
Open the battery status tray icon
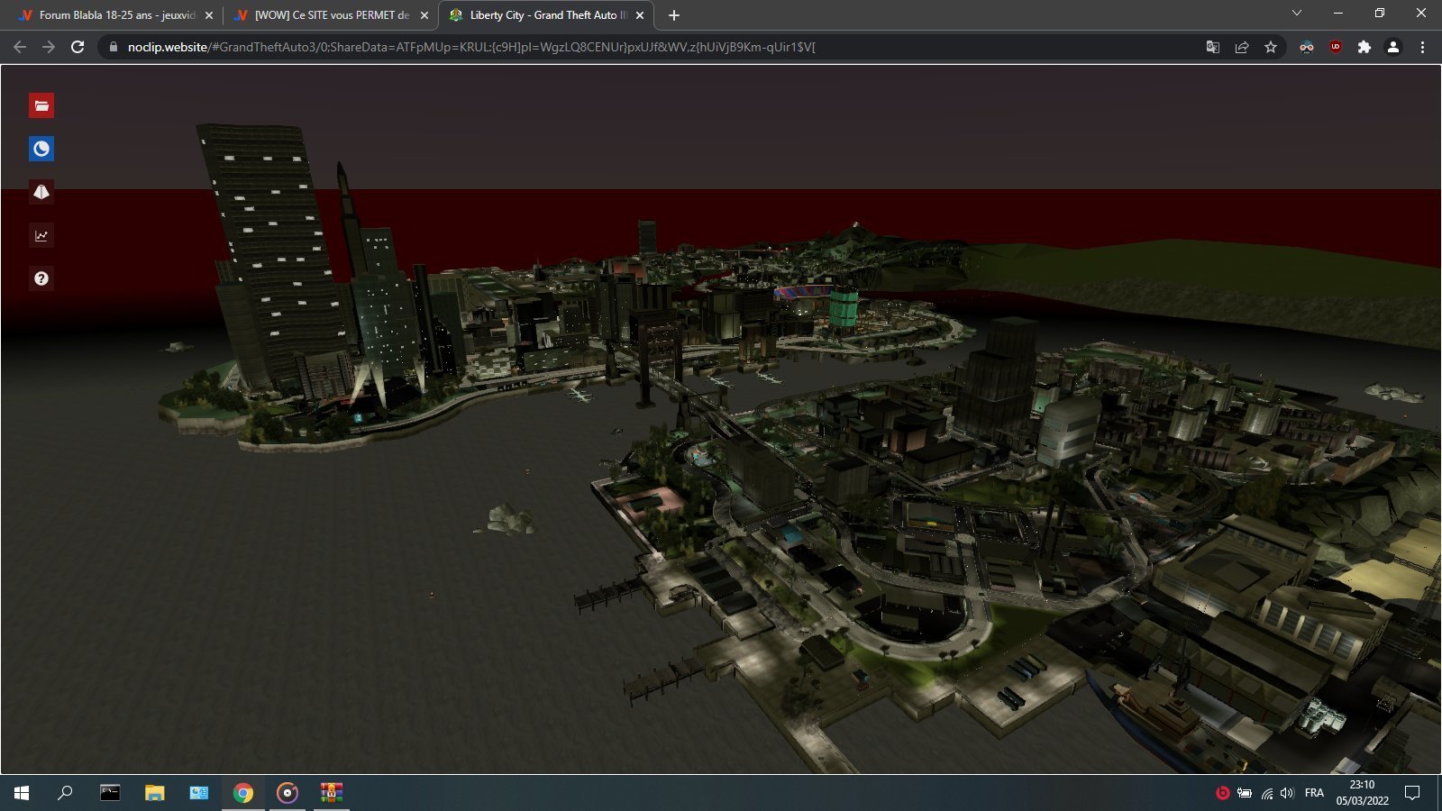[x=1245, y=793]
